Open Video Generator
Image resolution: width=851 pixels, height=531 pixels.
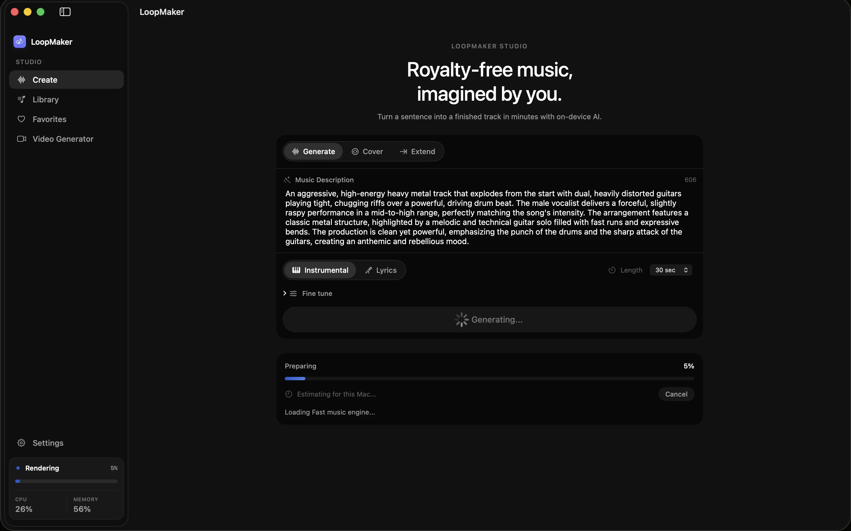click(66, 139)
